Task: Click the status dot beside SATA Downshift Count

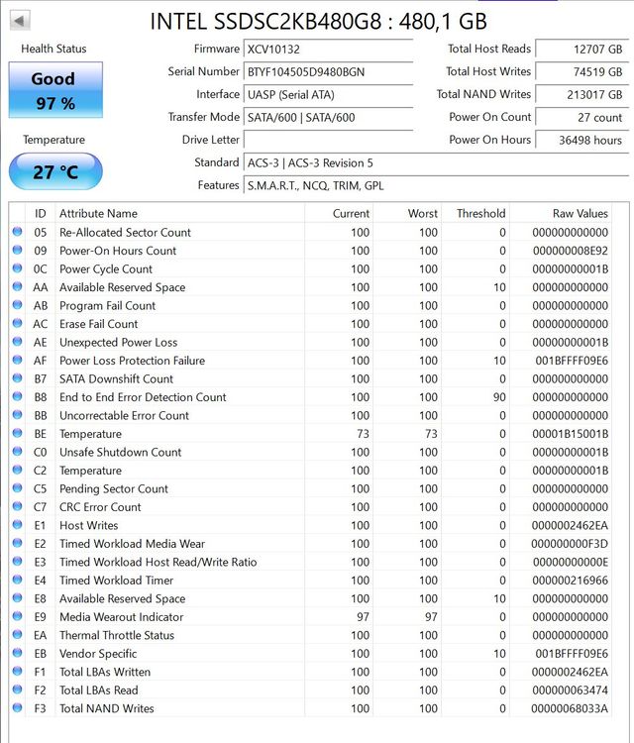Action: [x=18, y=378]
